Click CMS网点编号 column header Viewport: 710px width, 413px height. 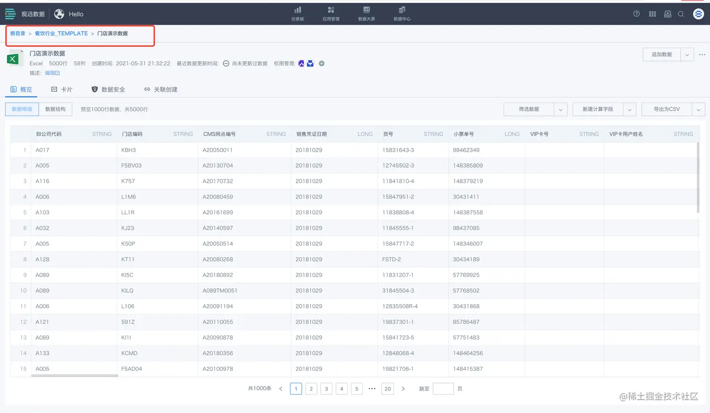coord(245,134)
